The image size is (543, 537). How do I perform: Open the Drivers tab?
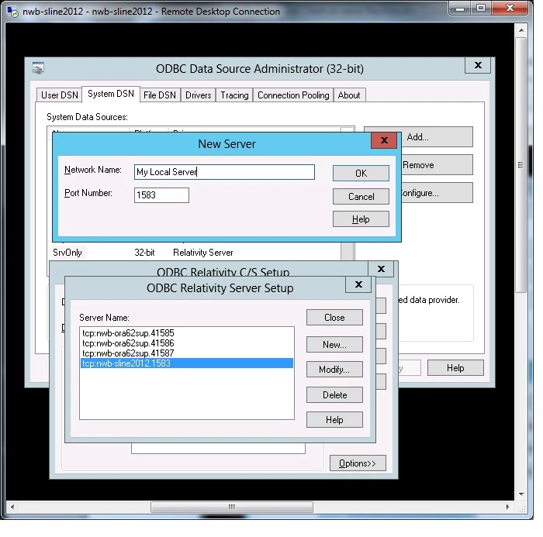pyautogui.click(x=198, y=95)
